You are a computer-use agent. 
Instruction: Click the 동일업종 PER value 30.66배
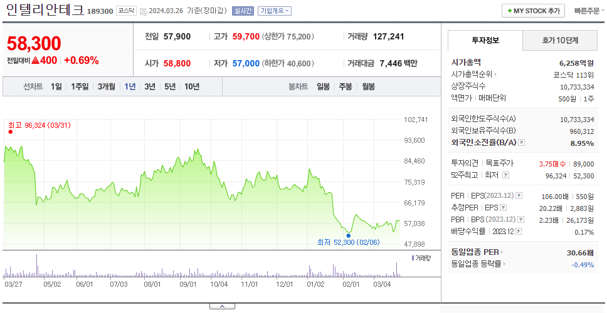pyautogui.click(x=580, y=253)
